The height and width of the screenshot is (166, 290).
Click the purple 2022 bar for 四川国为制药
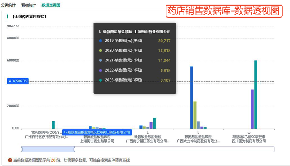click(x=252, y=109)
